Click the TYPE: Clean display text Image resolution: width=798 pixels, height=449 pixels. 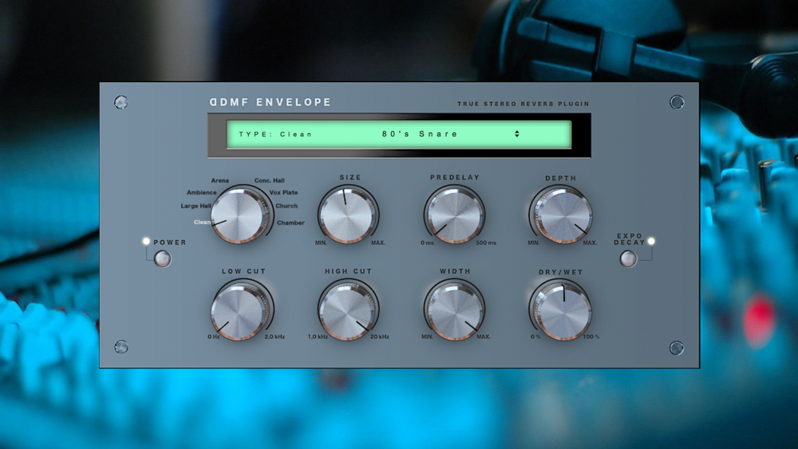click(x=275, y=134)
